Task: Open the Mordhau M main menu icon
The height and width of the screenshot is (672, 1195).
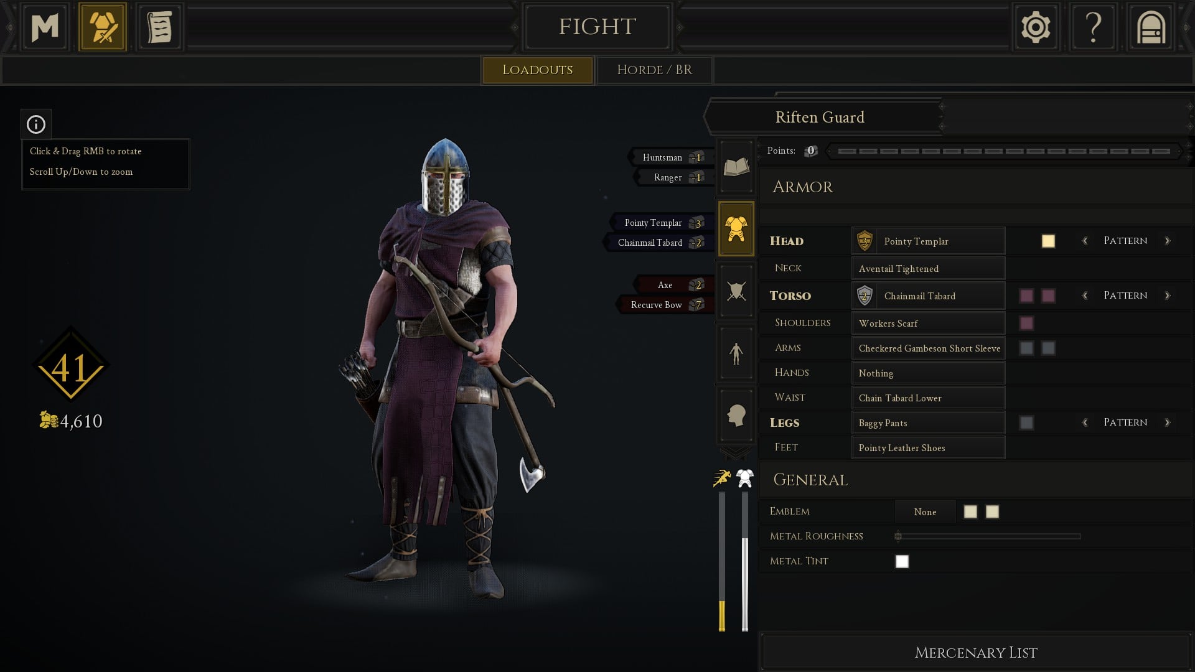Action: (x=45, y=27)
